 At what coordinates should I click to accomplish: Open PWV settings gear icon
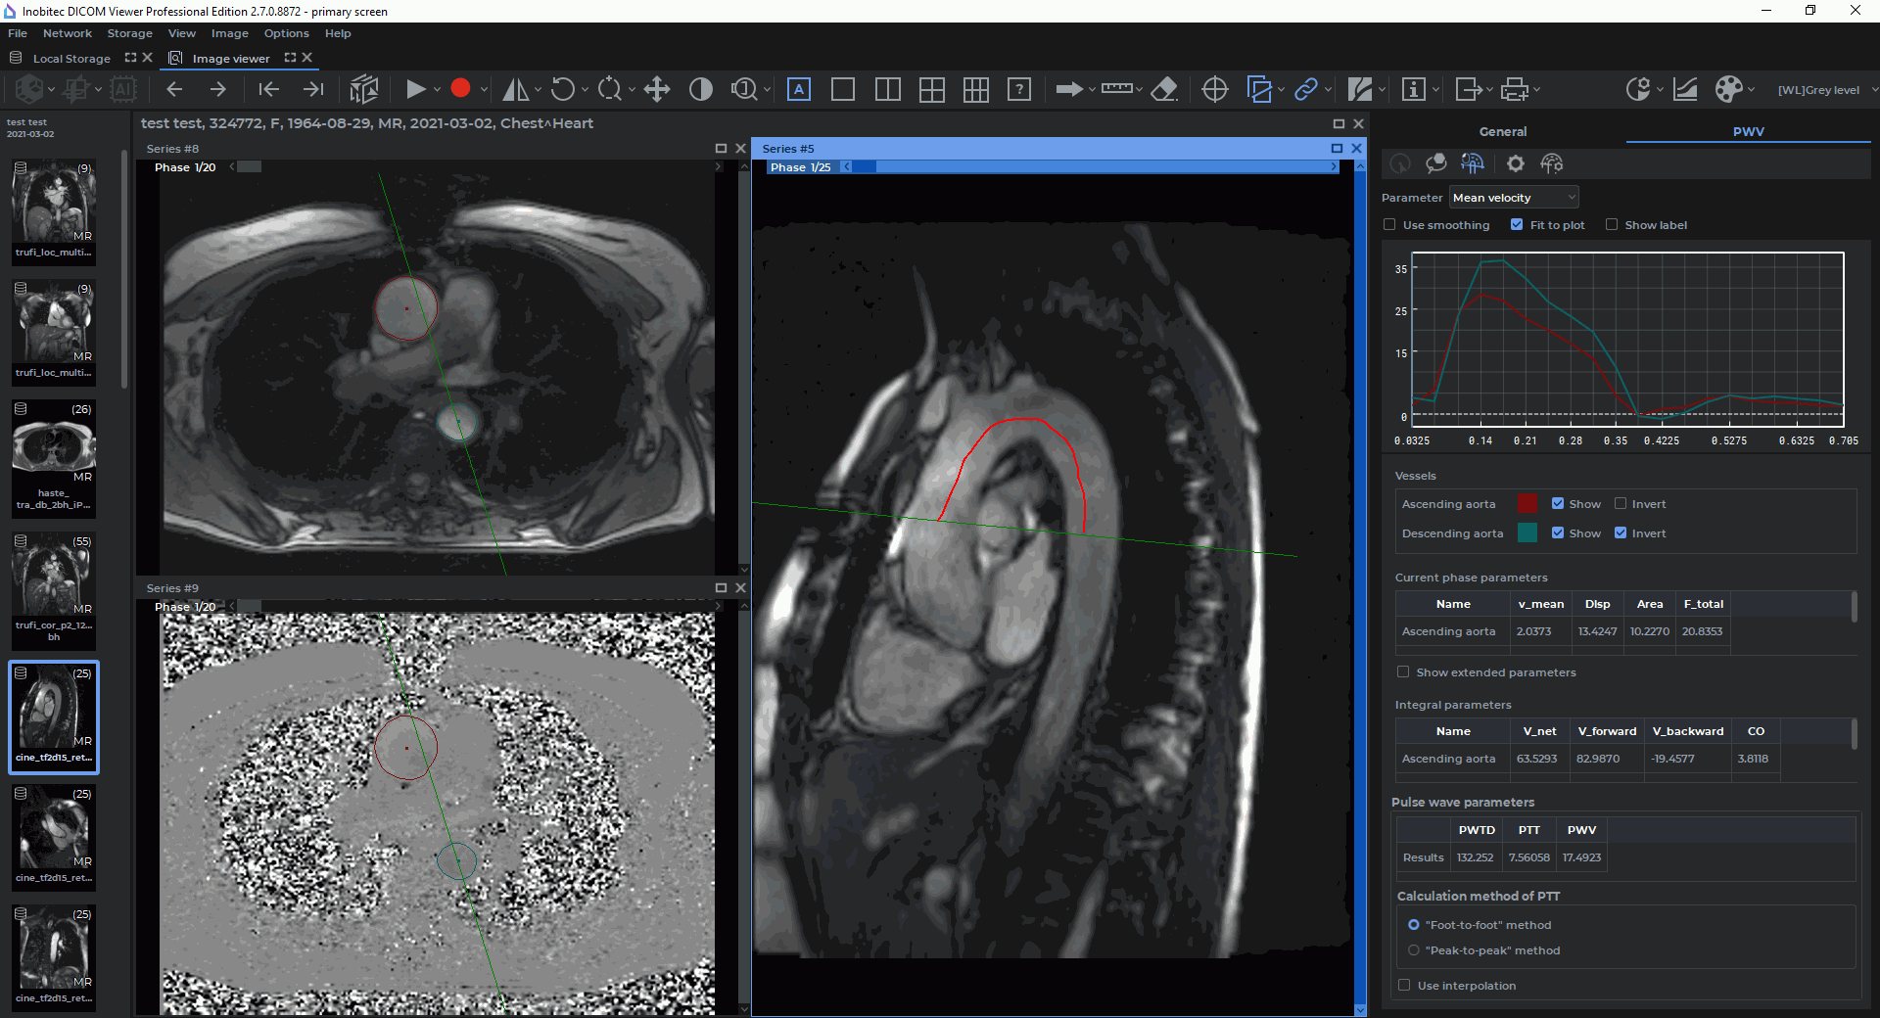(1516, 163)
